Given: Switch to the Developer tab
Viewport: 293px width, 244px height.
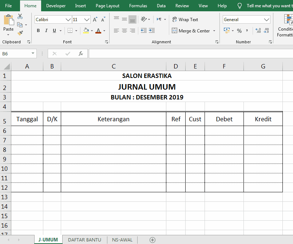Looking at the screenshot, I should pos(56,6).
